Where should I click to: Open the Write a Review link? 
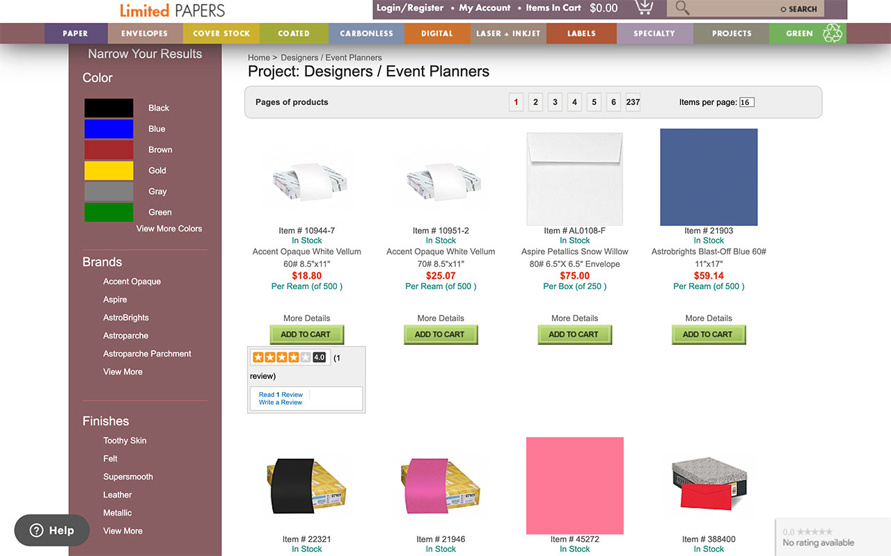[280, 402]
